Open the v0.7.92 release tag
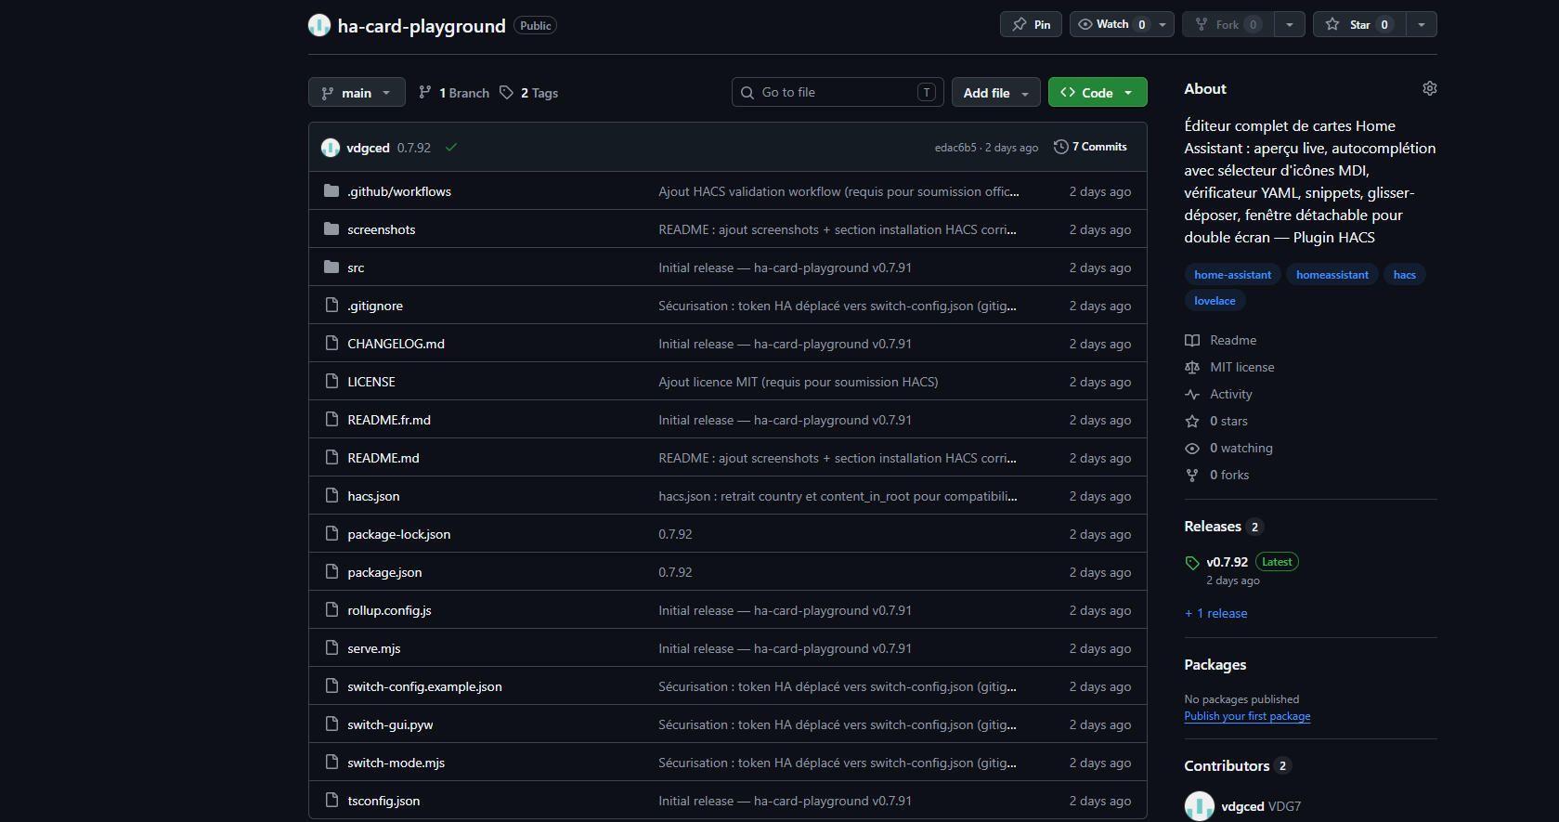Image resolution: width=1559 pixels, height=822 pixels. pos(1227,562)
